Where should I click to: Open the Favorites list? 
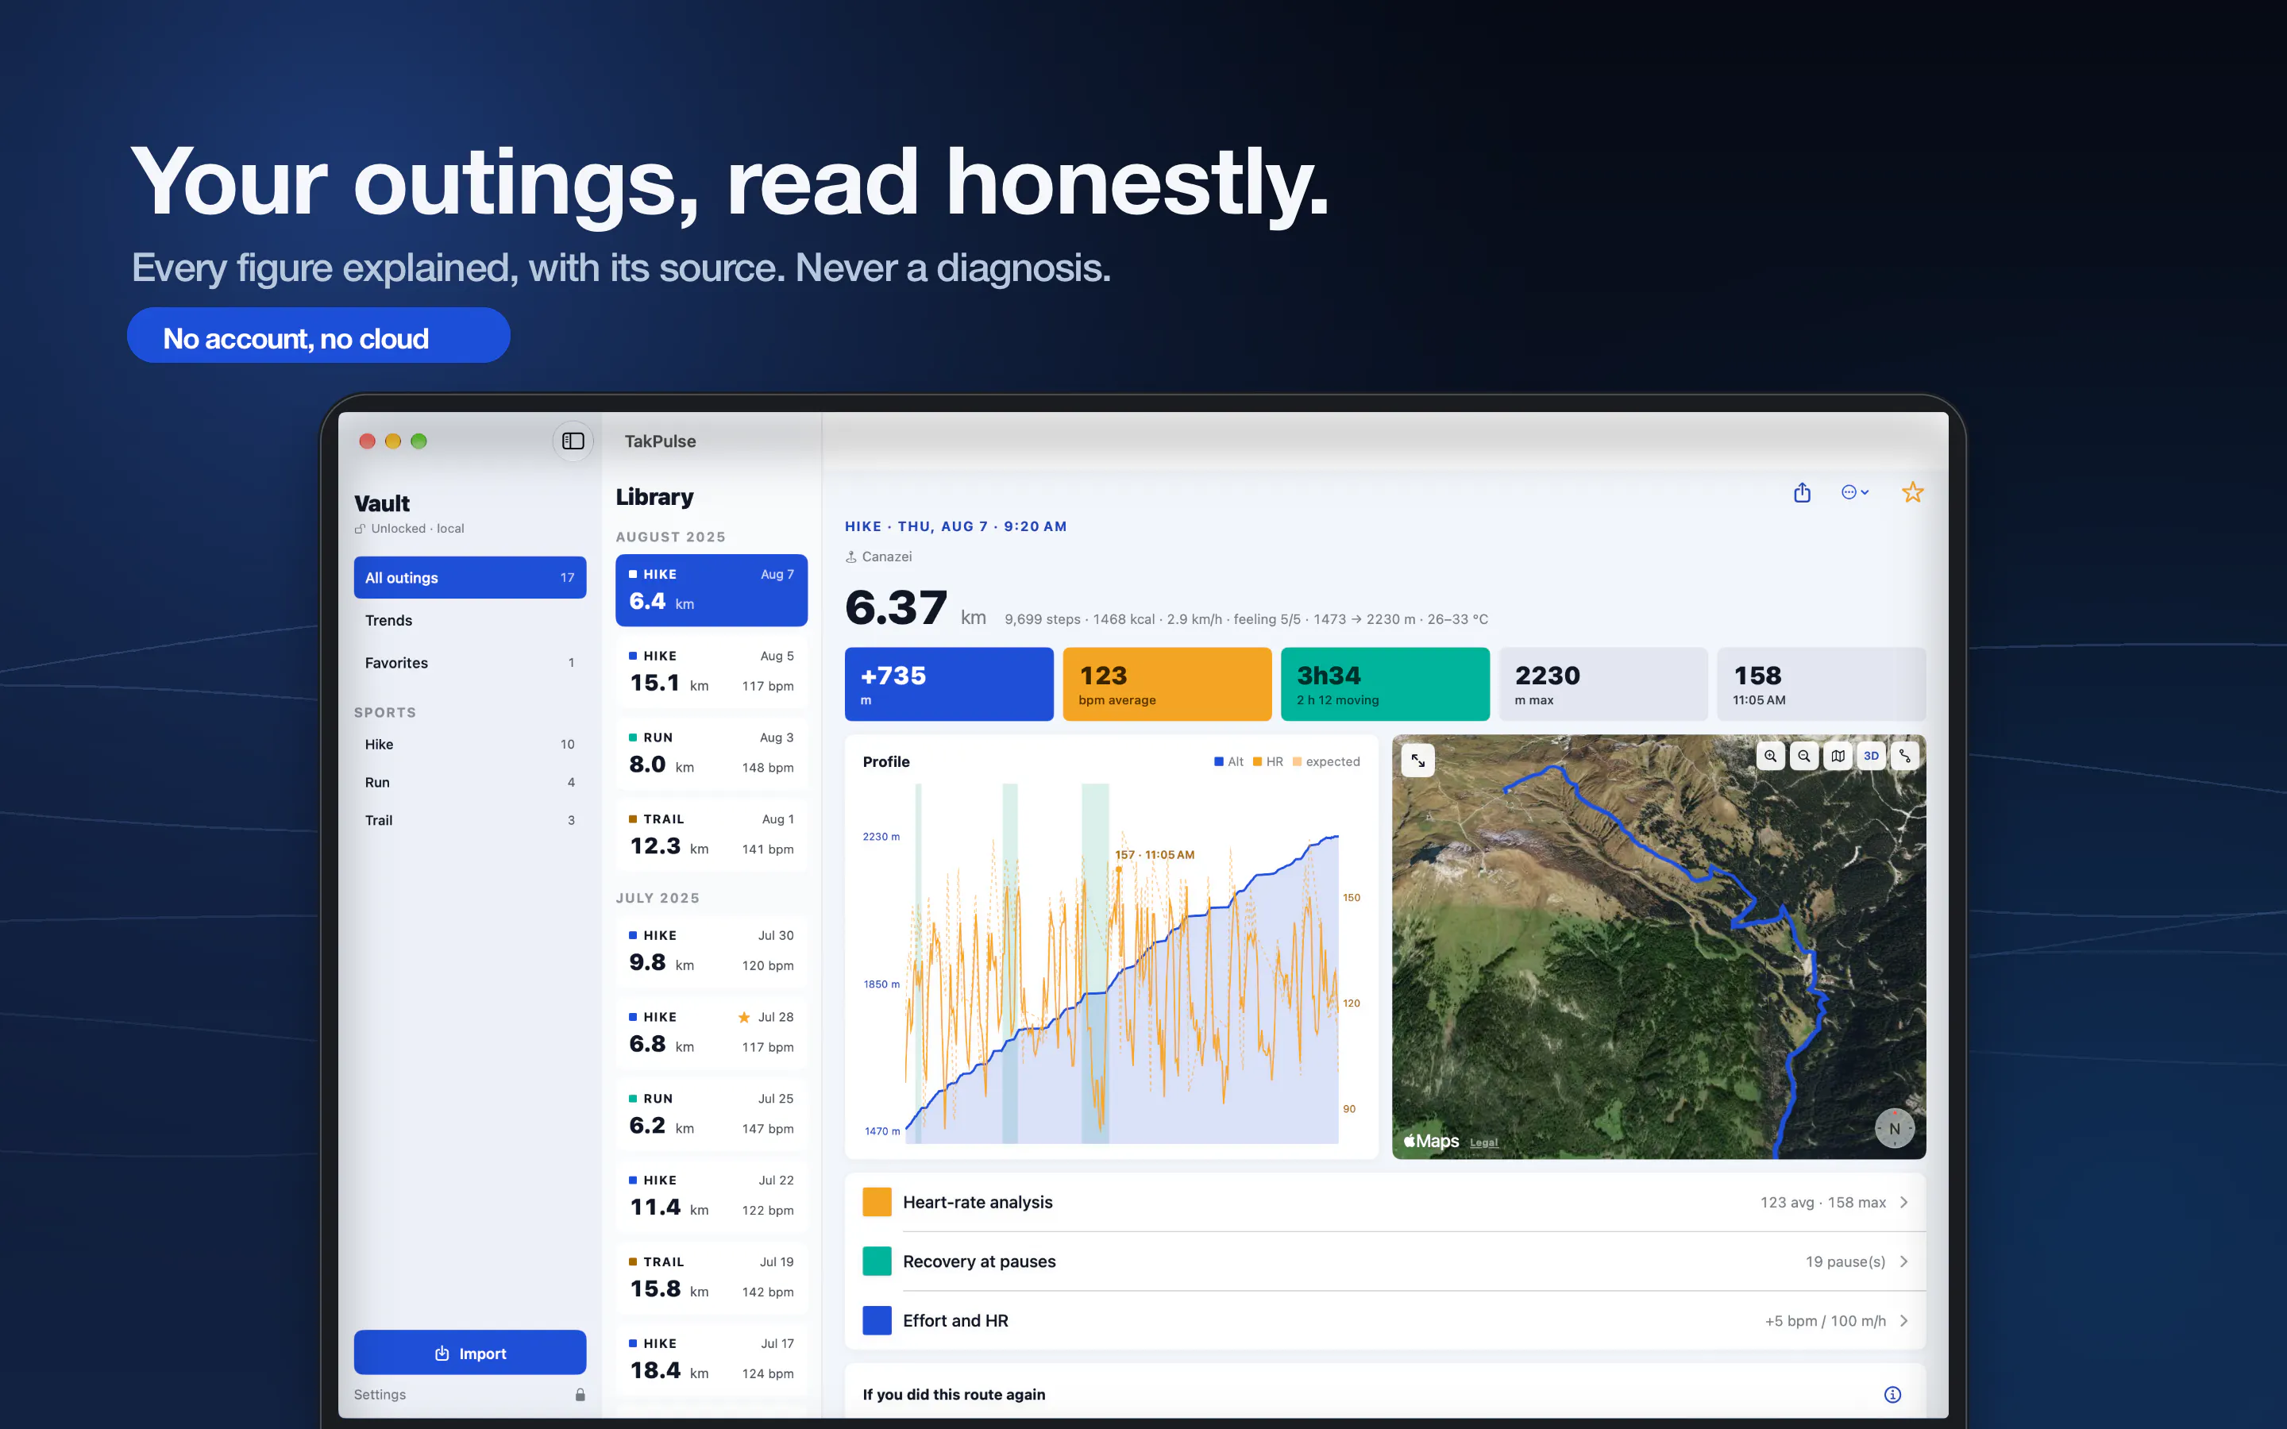[469, 663]
